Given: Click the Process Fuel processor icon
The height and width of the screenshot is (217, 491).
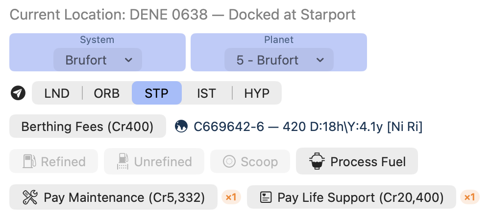Looking at the screenshot, I should (317, 161).
